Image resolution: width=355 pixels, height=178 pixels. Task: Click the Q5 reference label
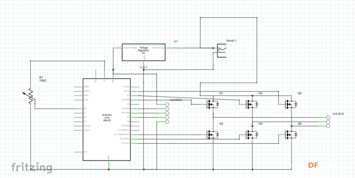click(300, 93)
